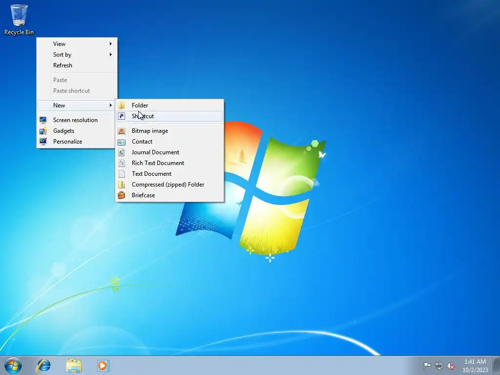Click the greyed Paste entry
The height and width of the screenshot is (375, 500).
pos(77,80)
